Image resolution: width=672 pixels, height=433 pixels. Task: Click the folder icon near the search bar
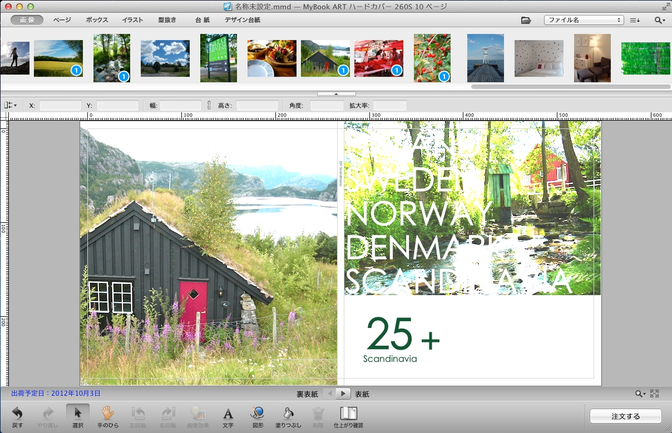click(526, 19)
